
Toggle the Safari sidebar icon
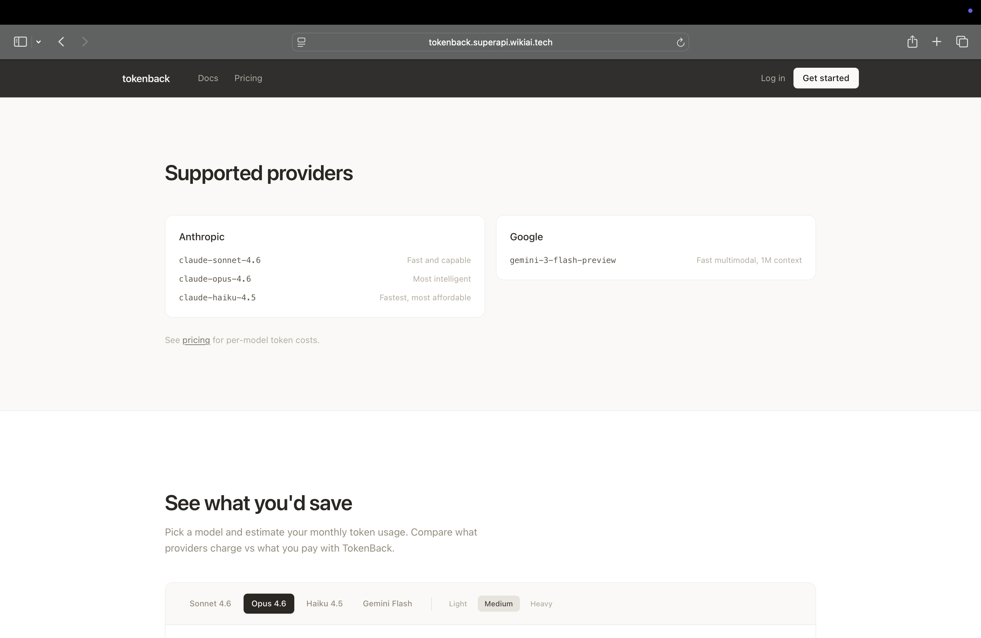point(20,42)
